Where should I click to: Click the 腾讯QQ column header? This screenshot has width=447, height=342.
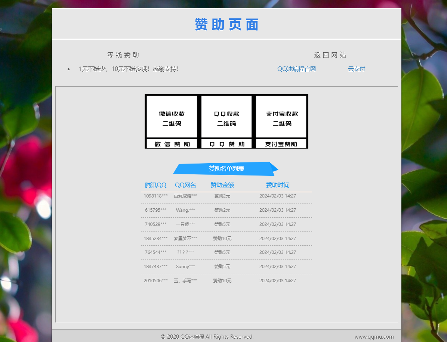[155, 185]
